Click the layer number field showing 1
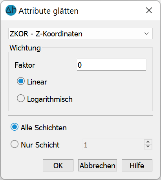Image resolution: width=161 pixels, height=180 pixels. 113,144
